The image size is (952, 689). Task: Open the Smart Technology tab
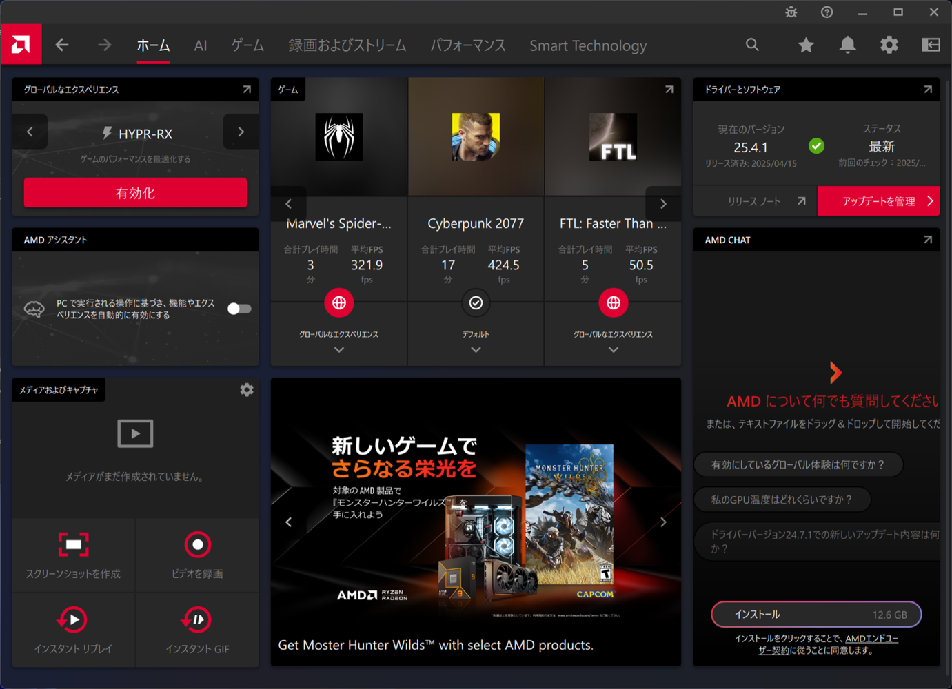[588, 45]
